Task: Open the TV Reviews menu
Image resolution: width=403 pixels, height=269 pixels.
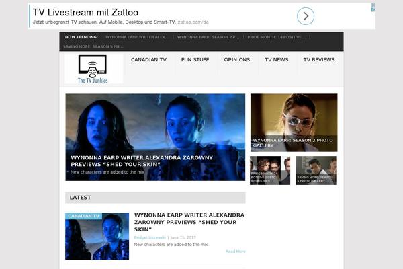Action: pyautogui.click(x=319, y=59)
